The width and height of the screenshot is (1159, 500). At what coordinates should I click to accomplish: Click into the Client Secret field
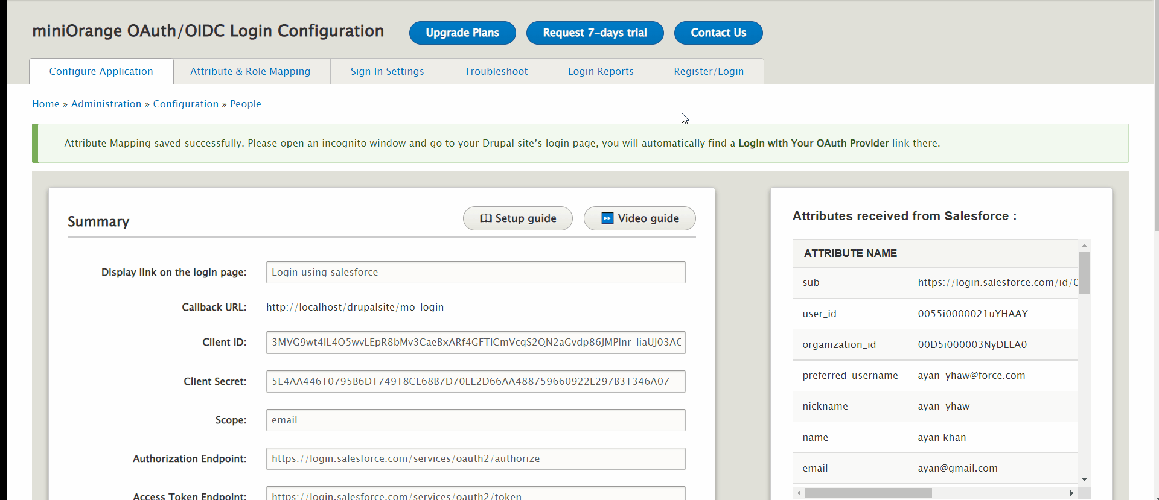click(x=476, y=381)
